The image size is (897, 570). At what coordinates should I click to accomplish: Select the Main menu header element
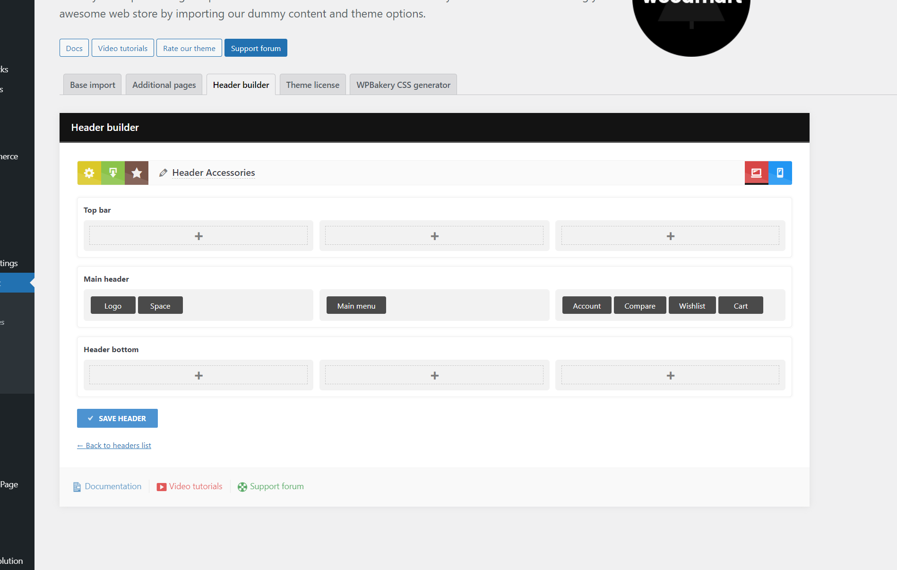pyautogui.click(x=356, y=305)
